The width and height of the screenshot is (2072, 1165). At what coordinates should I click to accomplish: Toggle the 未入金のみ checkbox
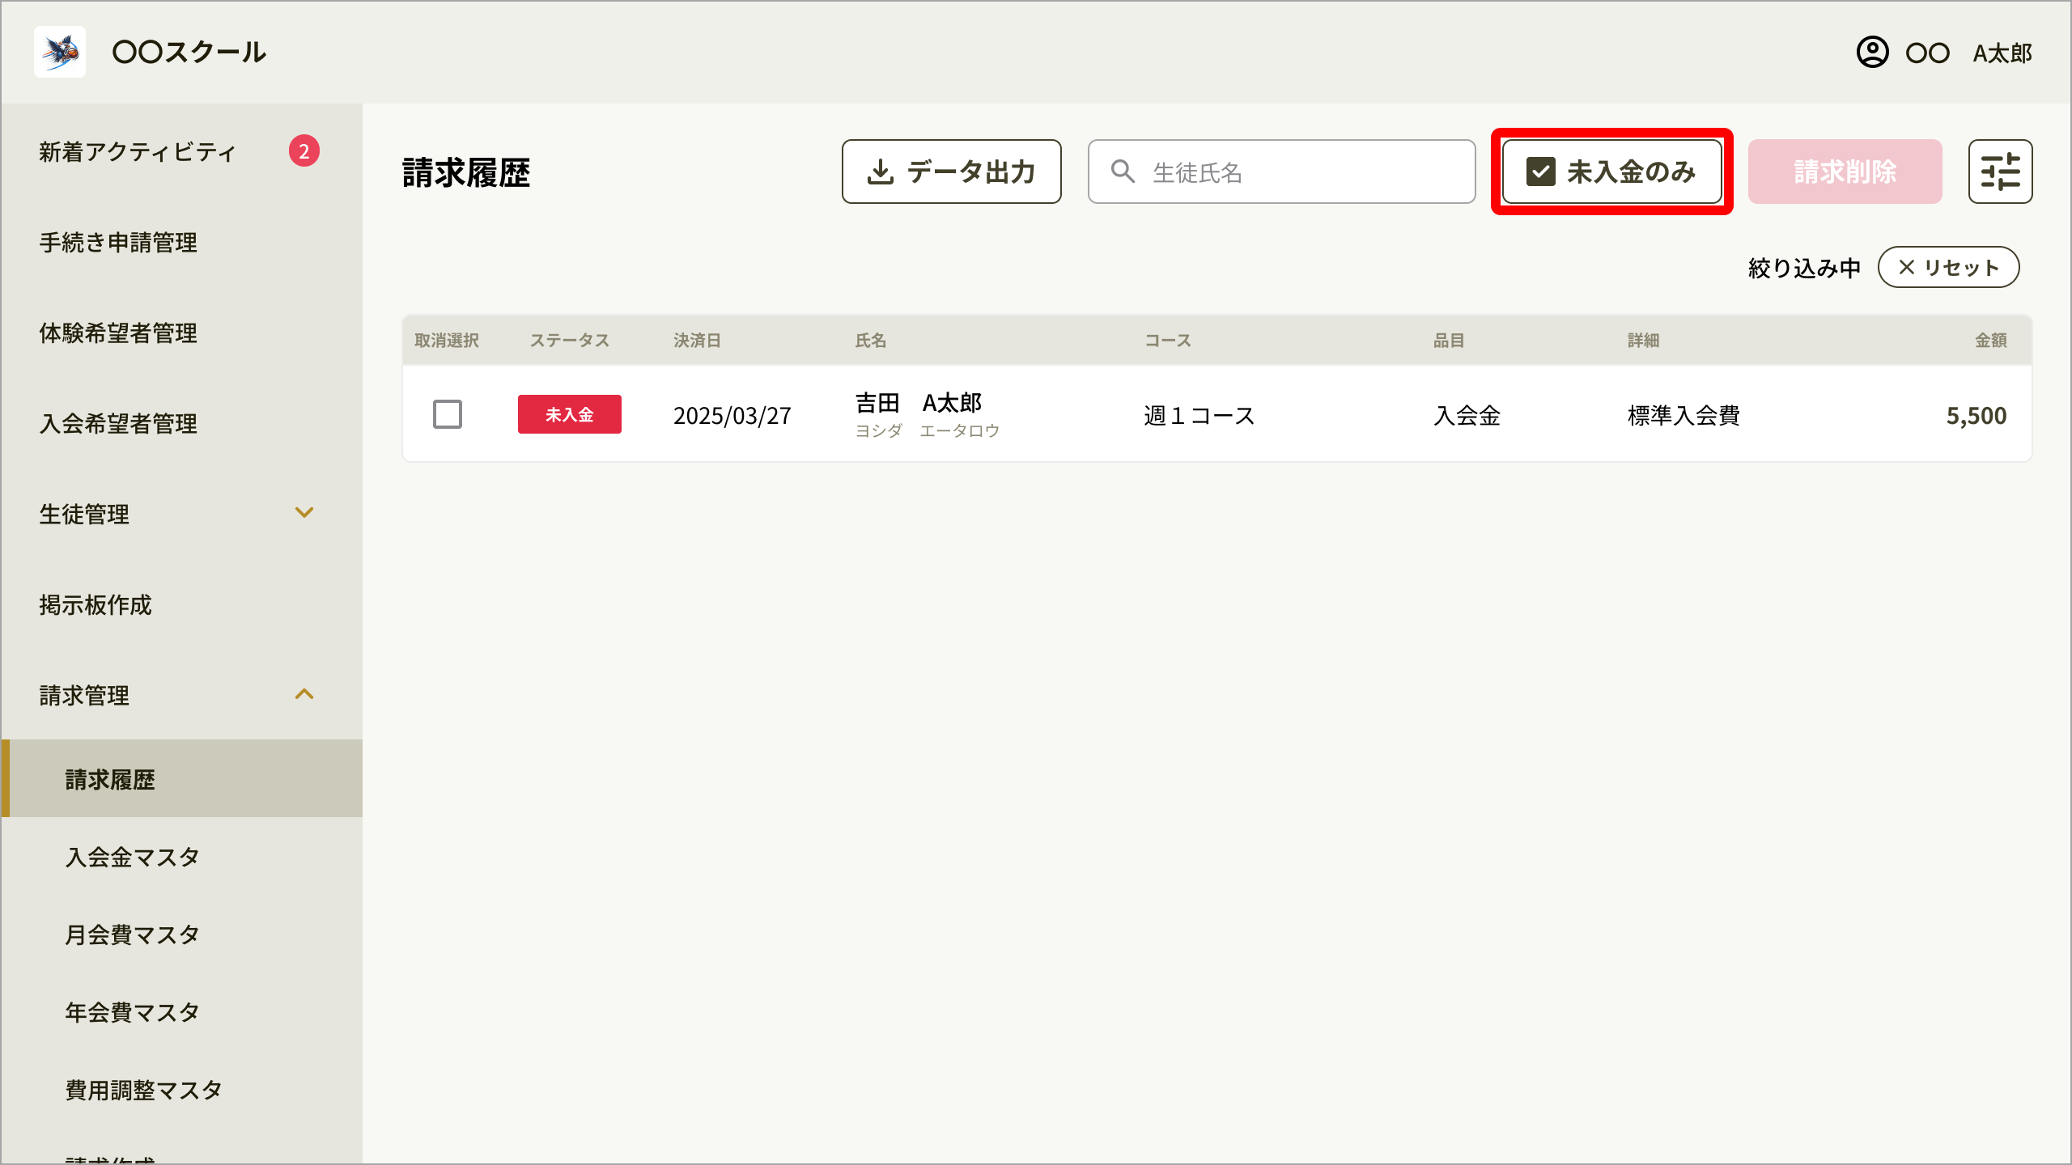click(x=1540, y=172)
